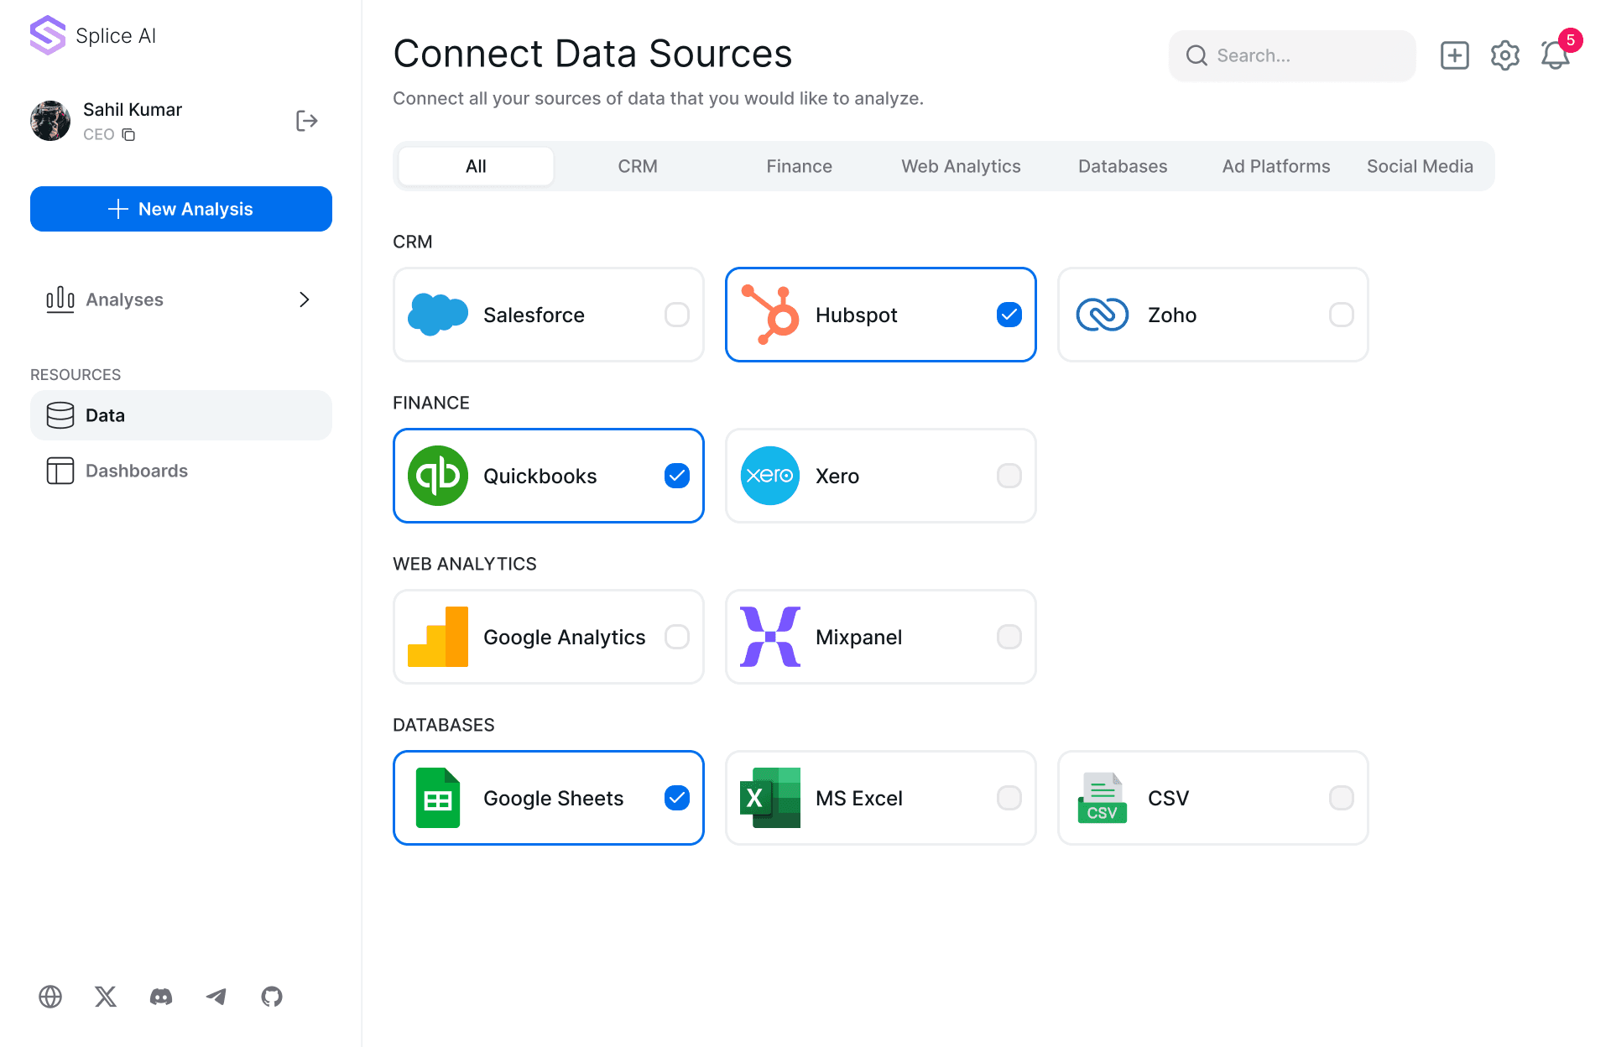The height and width of the screenshot is (1047, 1611).
Task: Select the All tab
Action: (x=476, y=166)
